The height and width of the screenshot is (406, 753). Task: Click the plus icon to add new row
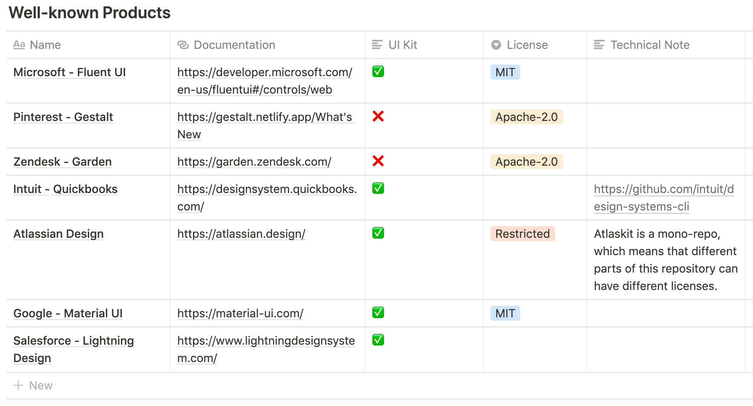(18, 385)
